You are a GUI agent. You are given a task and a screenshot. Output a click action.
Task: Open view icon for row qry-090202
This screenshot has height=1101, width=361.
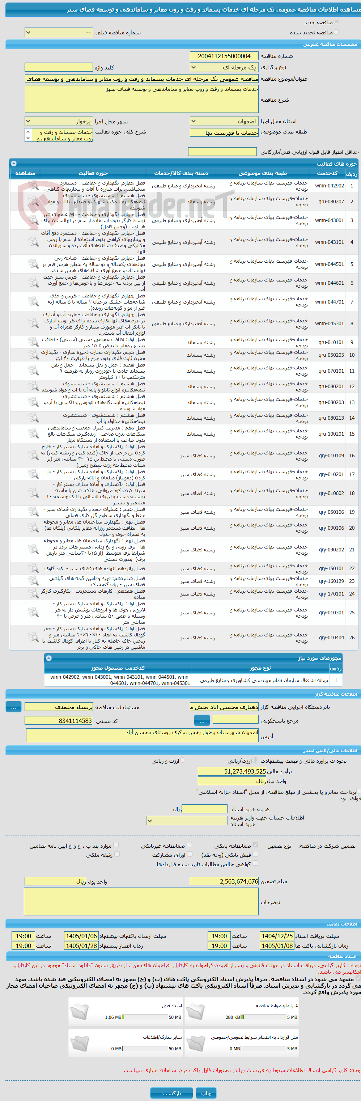point(33,550)
